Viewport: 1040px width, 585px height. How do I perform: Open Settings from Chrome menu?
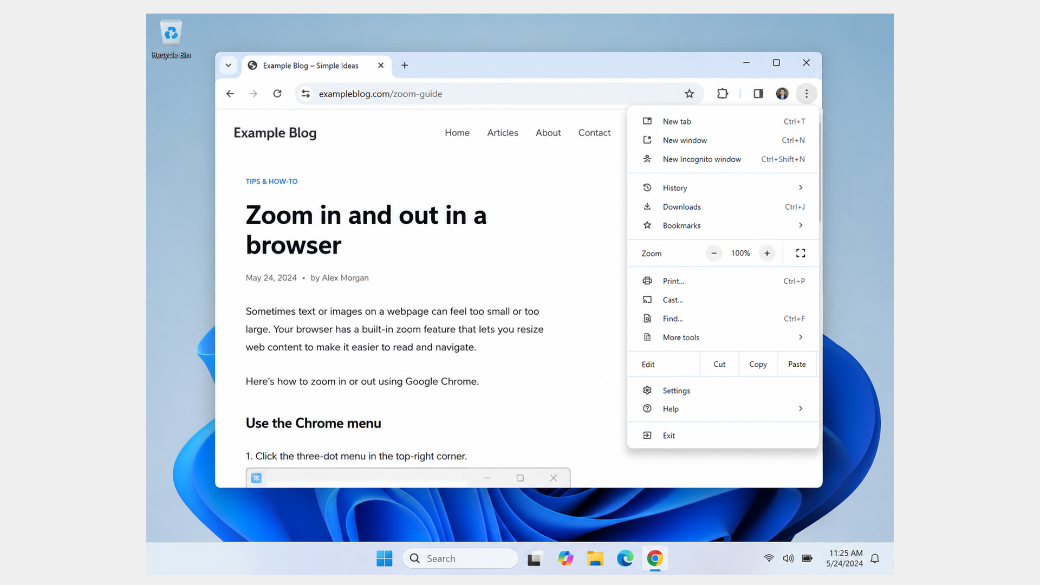(723, 391)
